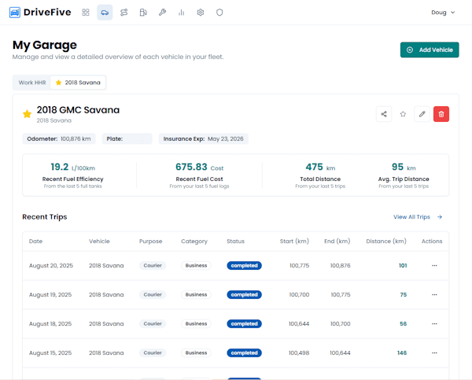Edit vehicle with the pencil icon
Viewport: 472px width, 380px height.
coord(422,114)
